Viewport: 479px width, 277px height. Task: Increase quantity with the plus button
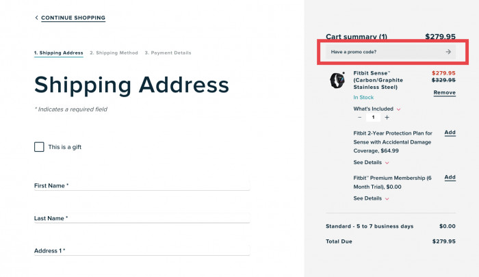coord(387,117)
